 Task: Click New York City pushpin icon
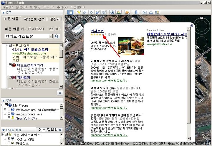coord(13,118)
